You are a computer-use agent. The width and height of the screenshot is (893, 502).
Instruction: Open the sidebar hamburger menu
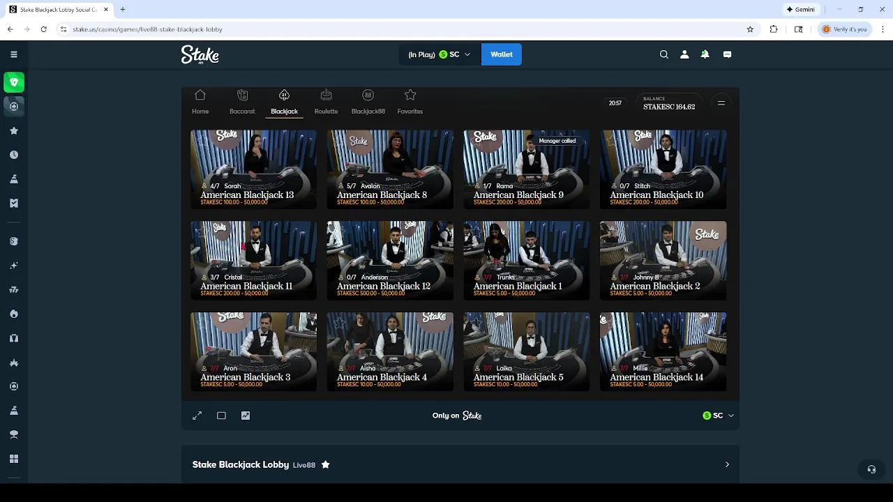tap(14, 54)
